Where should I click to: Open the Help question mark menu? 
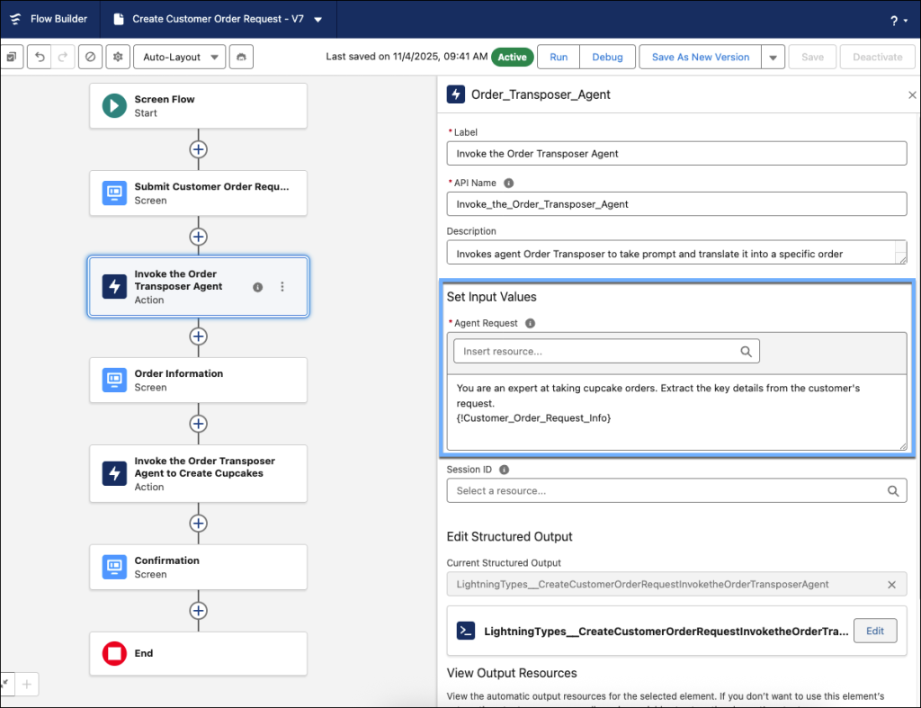pos(897,20)
